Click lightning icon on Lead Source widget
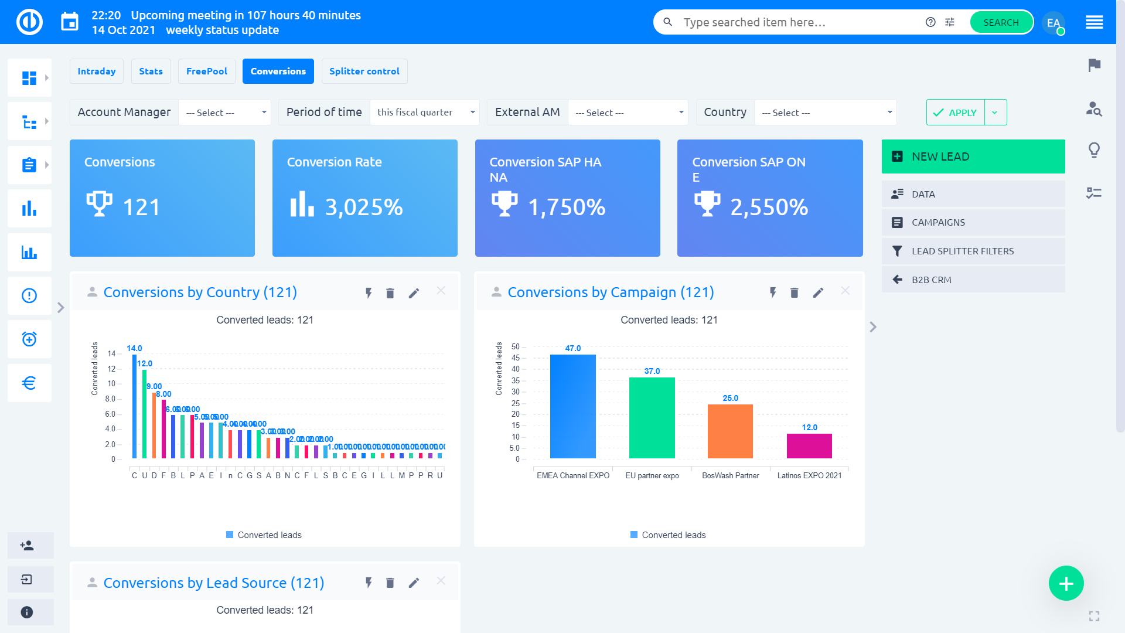Screen dimensions: 1125x633 coord(369,583)
